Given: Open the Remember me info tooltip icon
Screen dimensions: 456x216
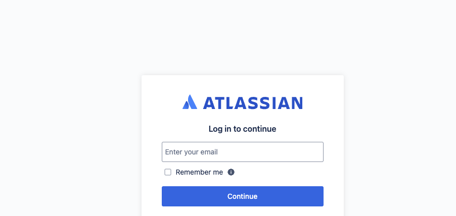Looking at the screenshot, I should (x=231, y=172).
